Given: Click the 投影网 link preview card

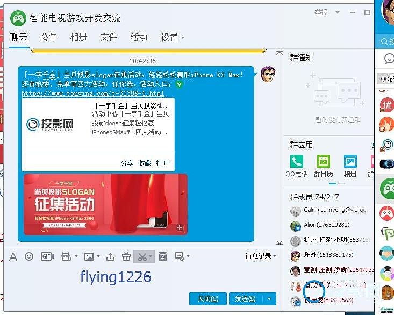Looking at the screenshot, I should pyautogui.click(x=98, y=134).
